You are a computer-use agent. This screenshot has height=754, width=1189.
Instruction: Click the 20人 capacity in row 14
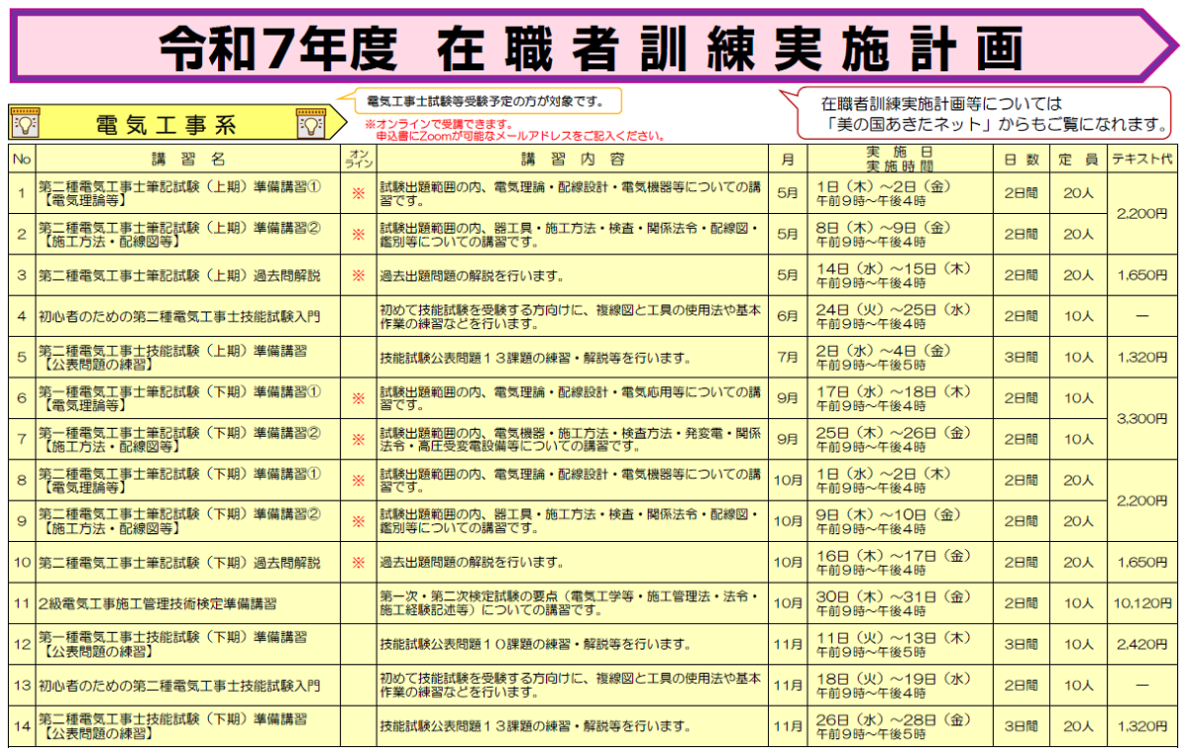pos(1078,726)
